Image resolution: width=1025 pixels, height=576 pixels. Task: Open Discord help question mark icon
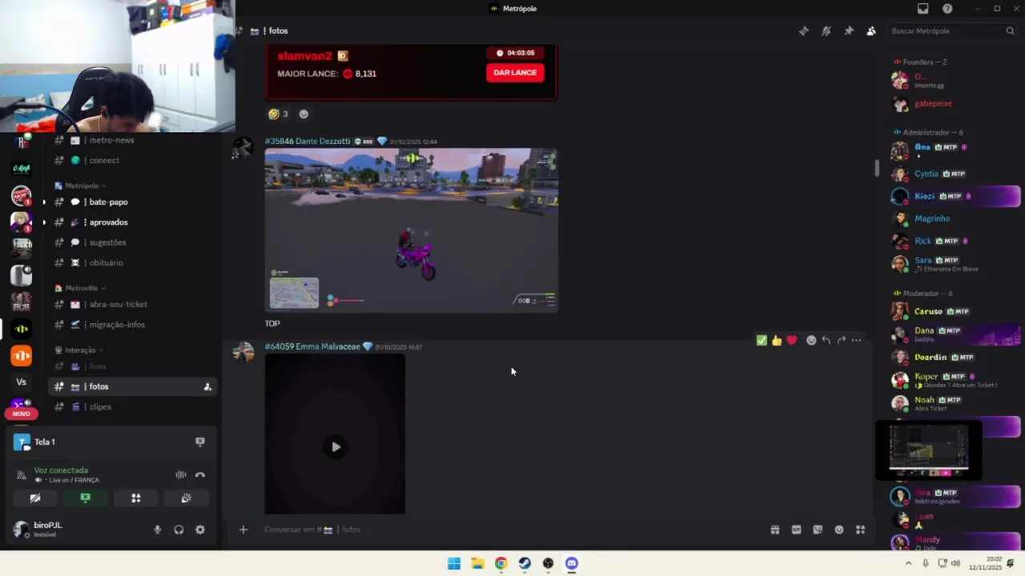(x=947, y=9)
